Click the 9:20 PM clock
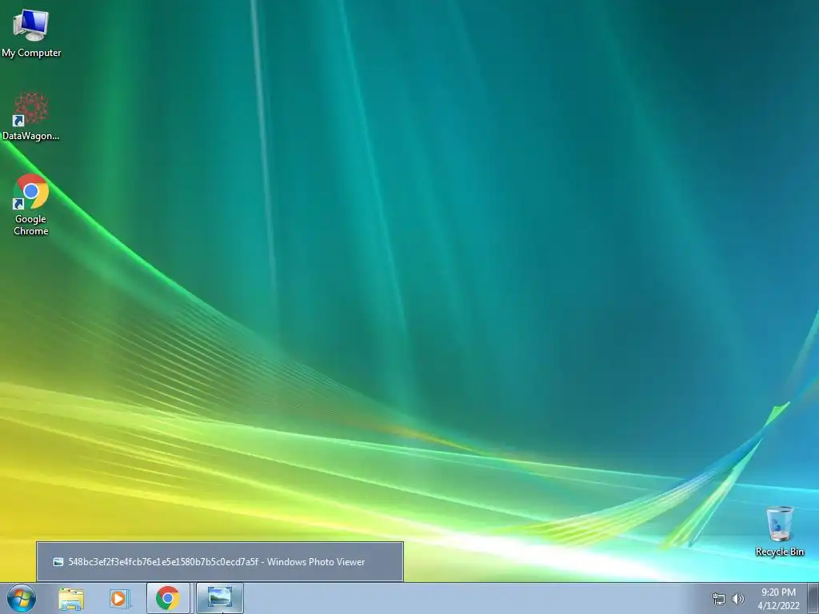Screen dimensions: 819x614 (x=778, y=599)
